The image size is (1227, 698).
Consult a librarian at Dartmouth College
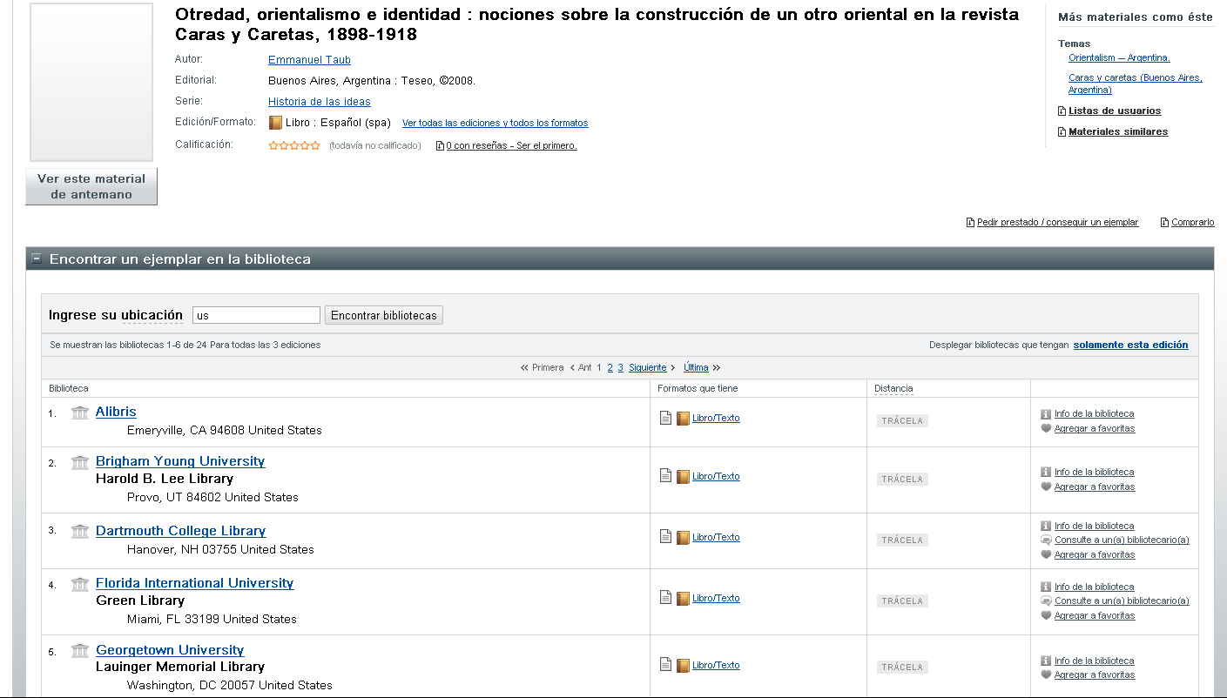1122,540
